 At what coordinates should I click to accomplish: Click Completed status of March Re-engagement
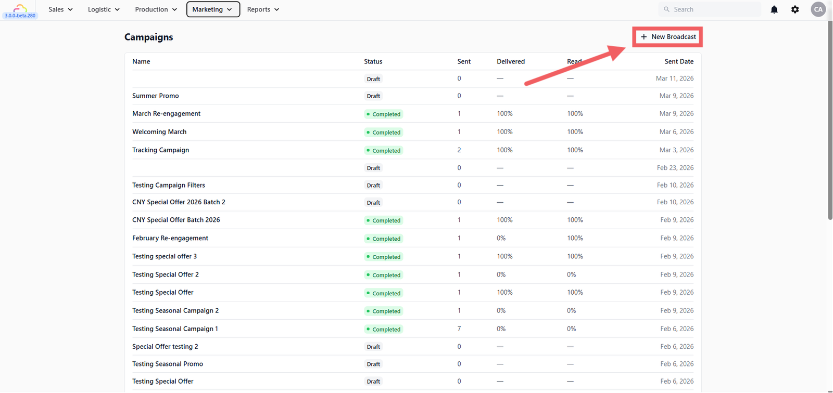click(x=384, y=114)
